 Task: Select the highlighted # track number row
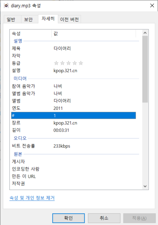(73, 115)
